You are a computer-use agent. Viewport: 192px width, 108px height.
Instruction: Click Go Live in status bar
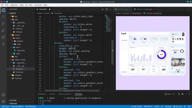click(x=177, y=106)
